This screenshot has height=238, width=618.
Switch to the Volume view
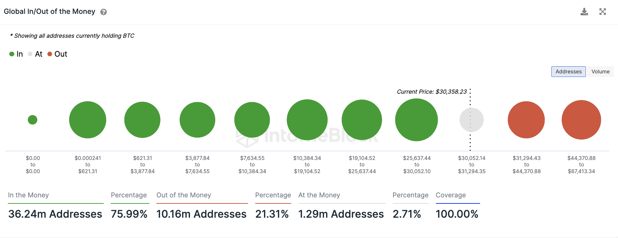point(600,72)
